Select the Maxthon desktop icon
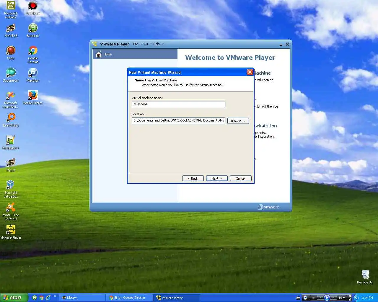378x302 pixels. 33,75
